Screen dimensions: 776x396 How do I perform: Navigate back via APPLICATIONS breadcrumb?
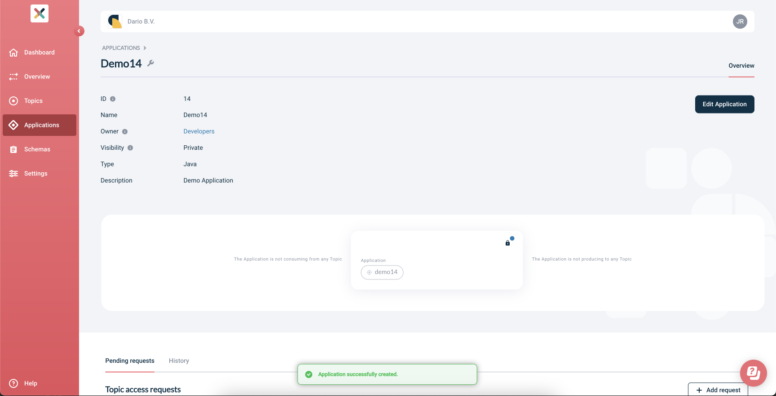(x=121, y=48)
